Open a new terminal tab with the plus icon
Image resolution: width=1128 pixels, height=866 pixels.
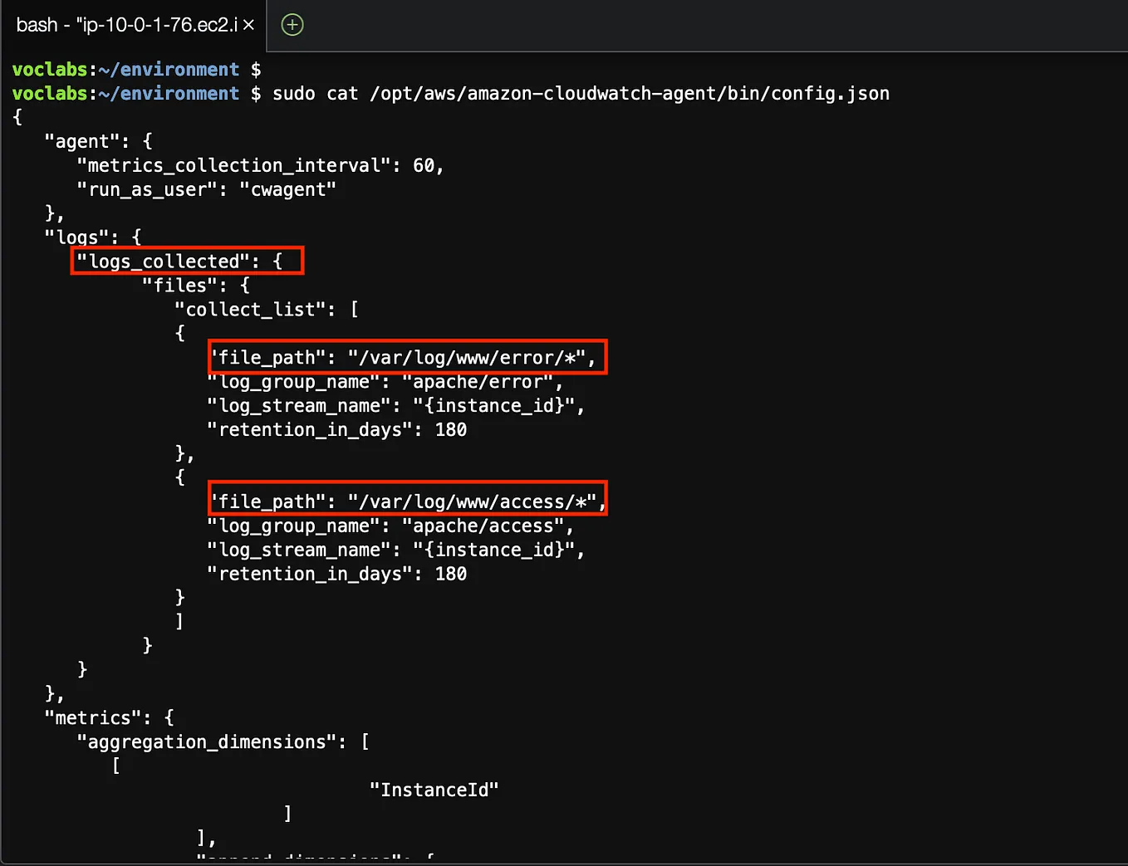[292, 25]
